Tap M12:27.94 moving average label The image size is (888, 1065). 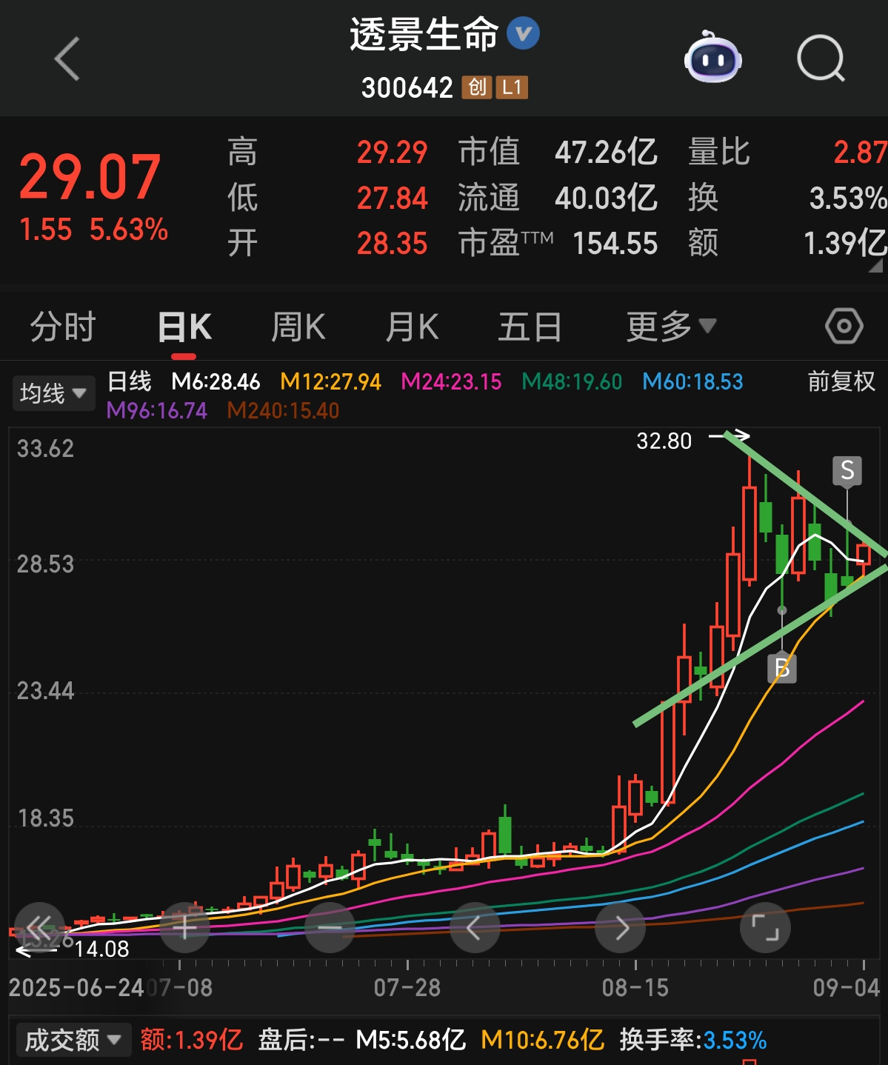330,382
